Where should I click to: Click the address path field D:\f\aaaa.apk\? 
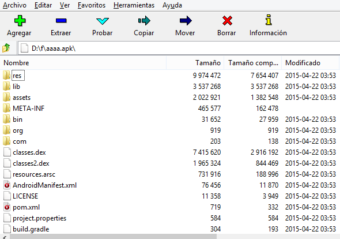coord(179,48)
